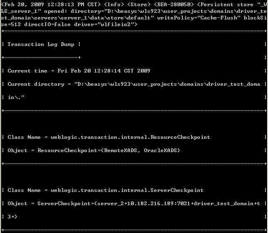Click the 'Current time' line
The image size is (268, 233).
[x=79, y=71]
